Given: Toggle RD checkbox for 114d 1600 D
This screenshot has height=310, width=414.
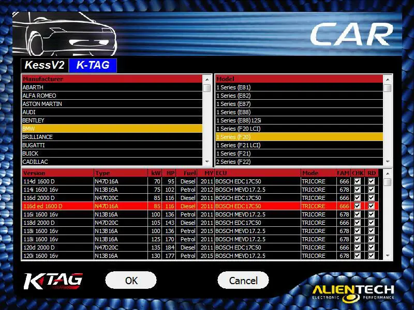Looking at the screenshot, I should pyautogui.click(x=371, y=181).
